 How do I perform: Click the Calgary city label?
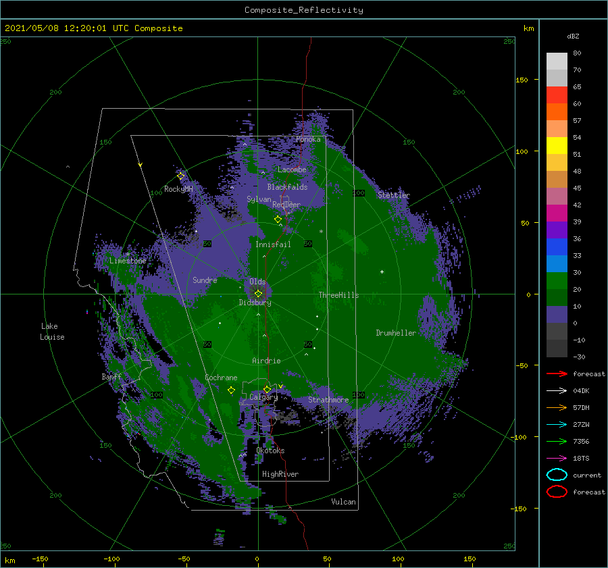coord(263,397)
